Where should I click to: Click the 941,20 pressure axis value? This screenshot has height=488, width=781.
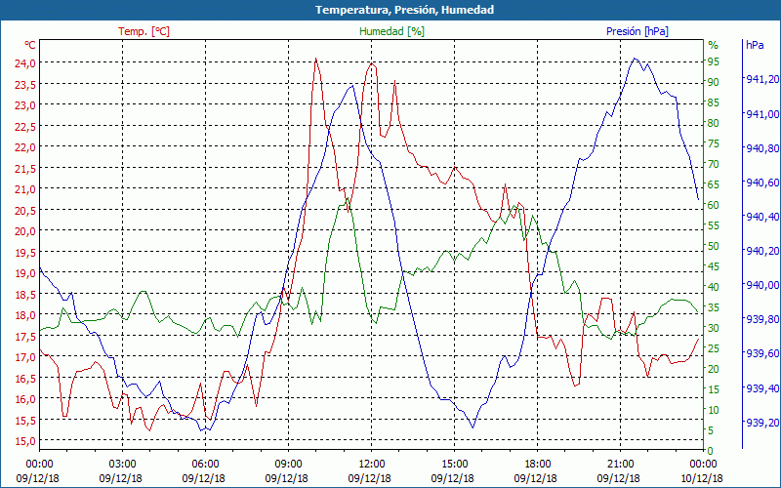point(763,79)
